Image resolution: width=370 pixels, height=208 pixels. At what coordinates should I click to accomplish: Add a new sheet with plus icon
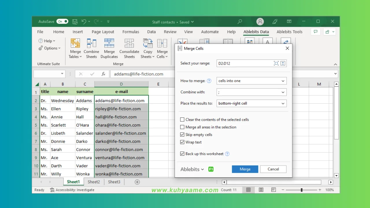coord(137,182)
